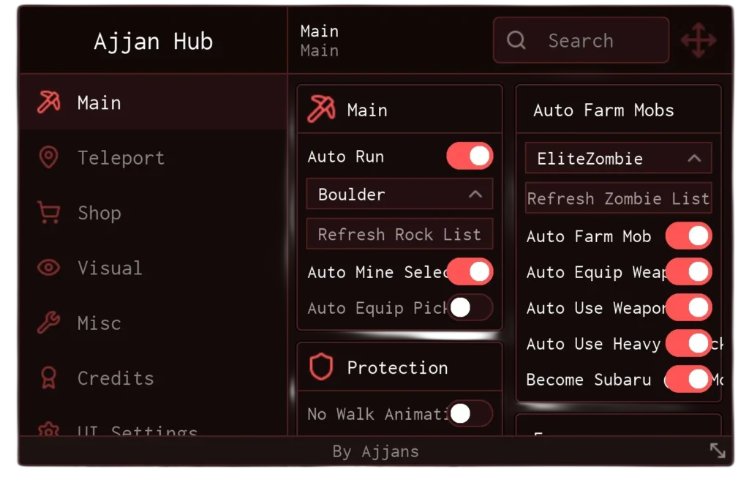Screen dimensions: 749x485
Task: Disable the Auto Run toggle
Action: 470,156
